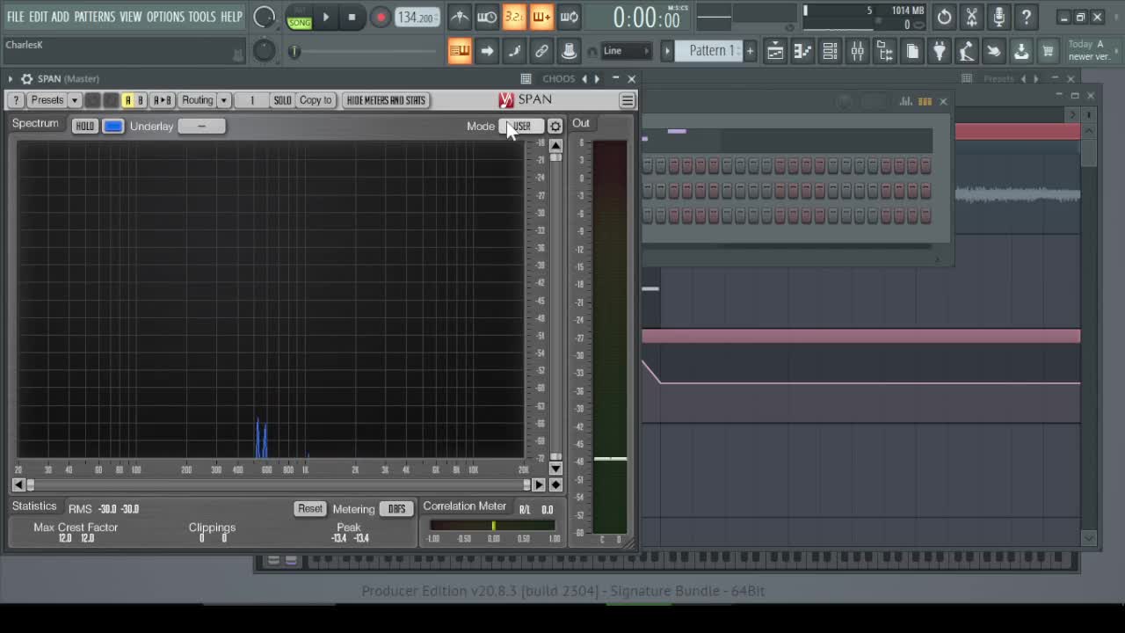This screenshot has height=633, width=1125.
Task: Add a new pattern with plus button
Action: click(750, 51)
